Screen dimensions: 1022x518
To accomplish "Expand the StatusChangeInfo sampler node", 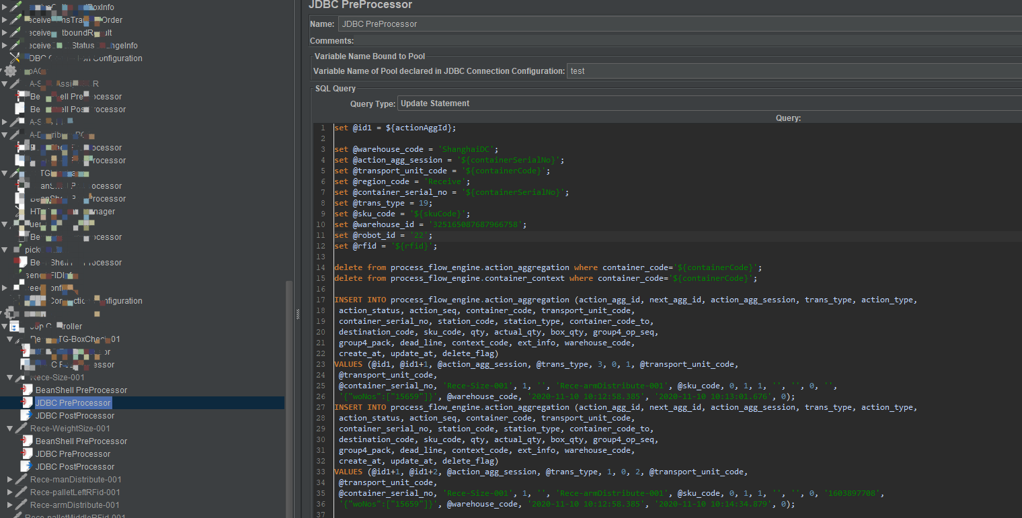I will 4,46.
